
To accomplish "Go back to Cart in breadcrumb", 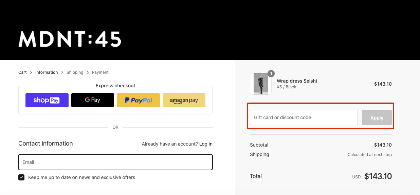I will click(x=22, y=72).
